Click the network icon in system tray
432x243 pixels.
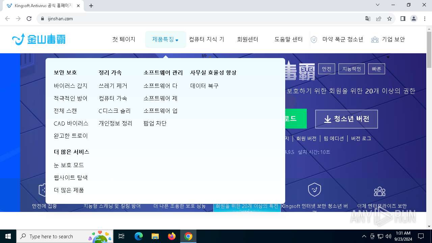[380, 236]
